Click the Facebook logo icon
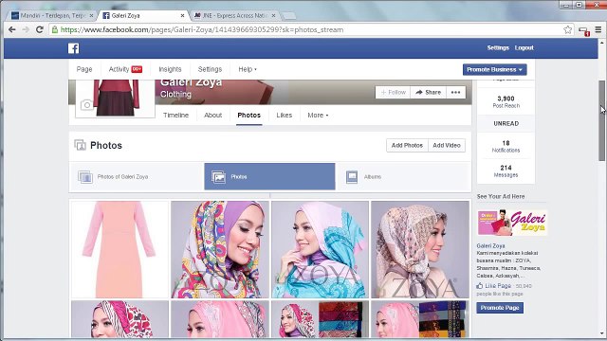The height and width of the screenshot is (341, 607). tap(74, 48)
